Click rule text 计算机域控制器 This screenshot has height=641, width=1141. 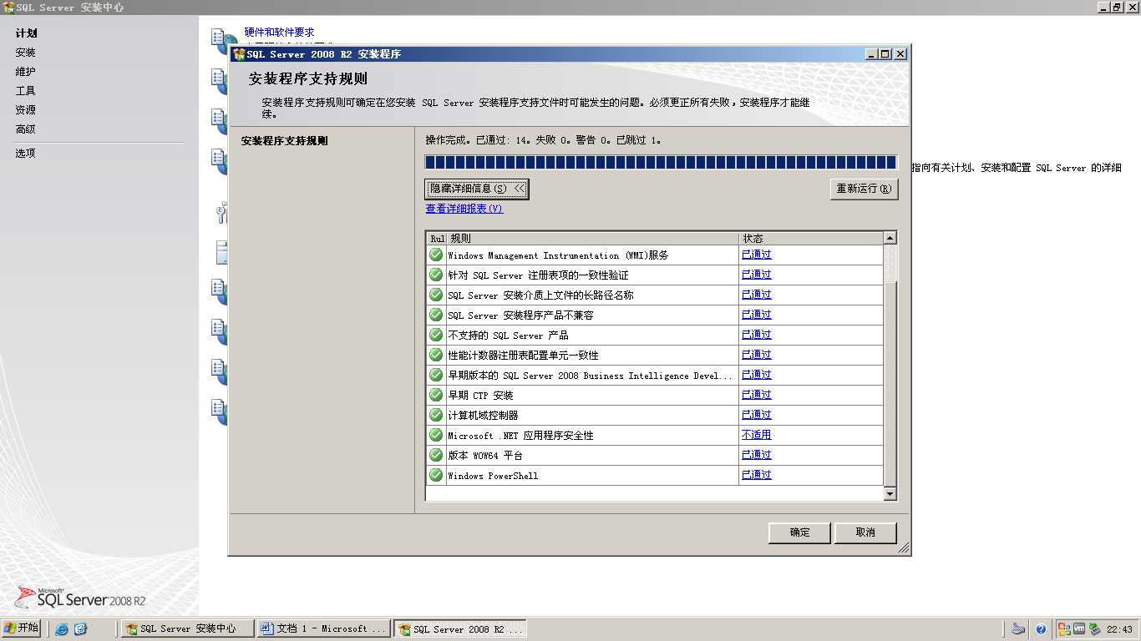point(483,416)
